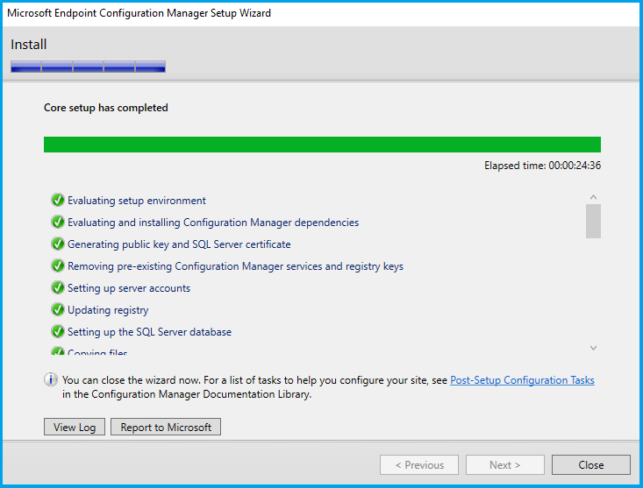Click check icon for installing Configuration Manager dependencies

point(58,223)
